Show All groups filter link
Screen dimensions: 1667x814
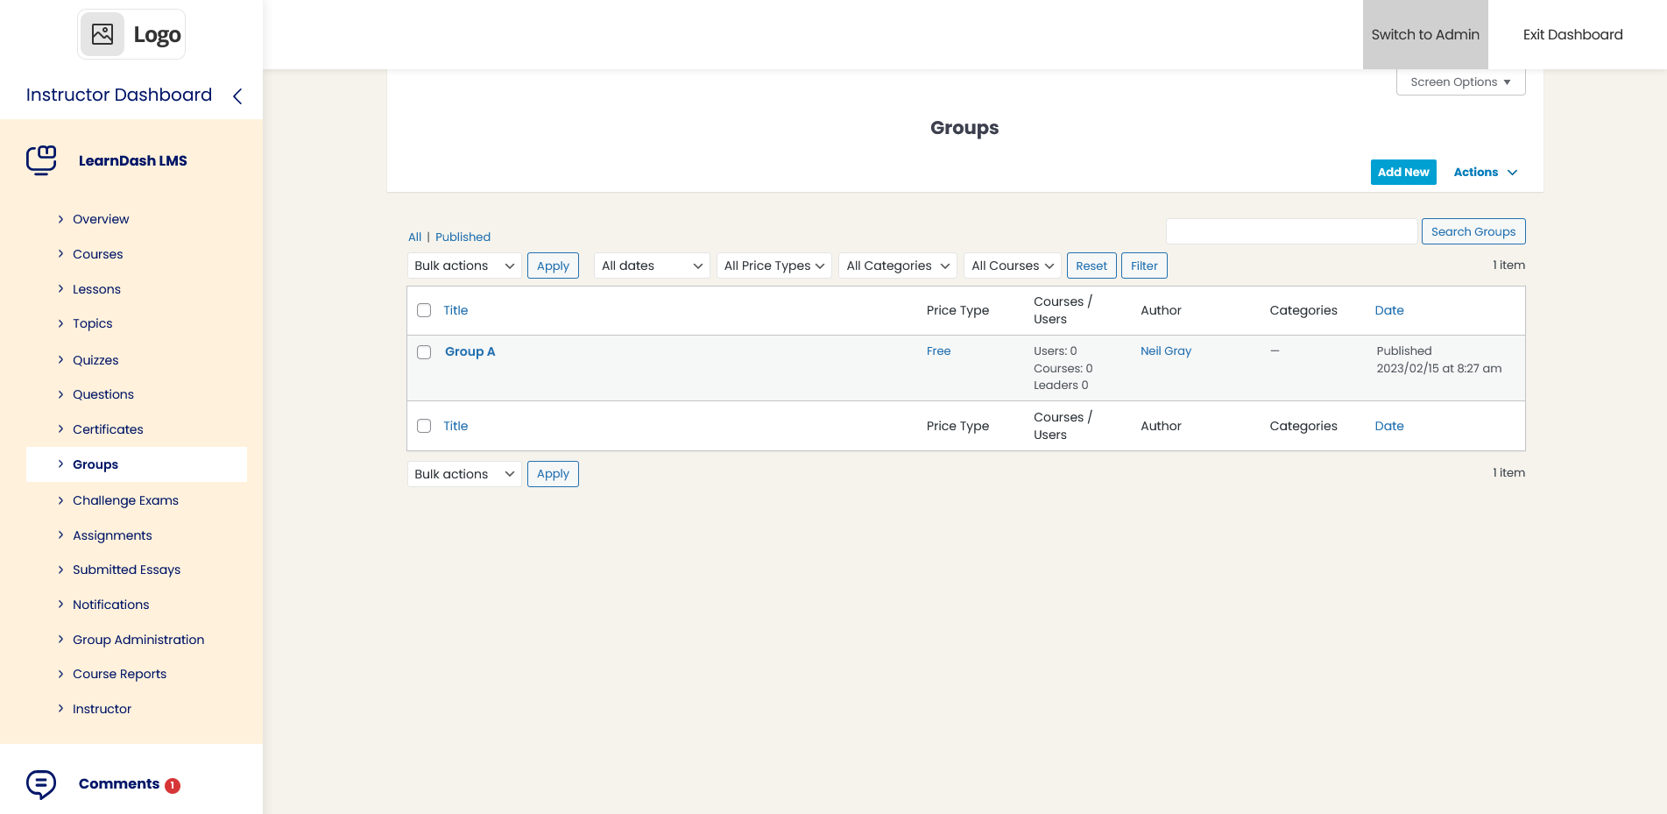[414, 237]
